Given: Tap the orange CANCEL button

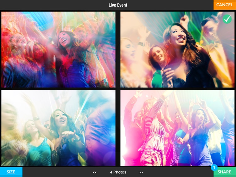Looking at the screenshot, I should click(x=225, y=5).
